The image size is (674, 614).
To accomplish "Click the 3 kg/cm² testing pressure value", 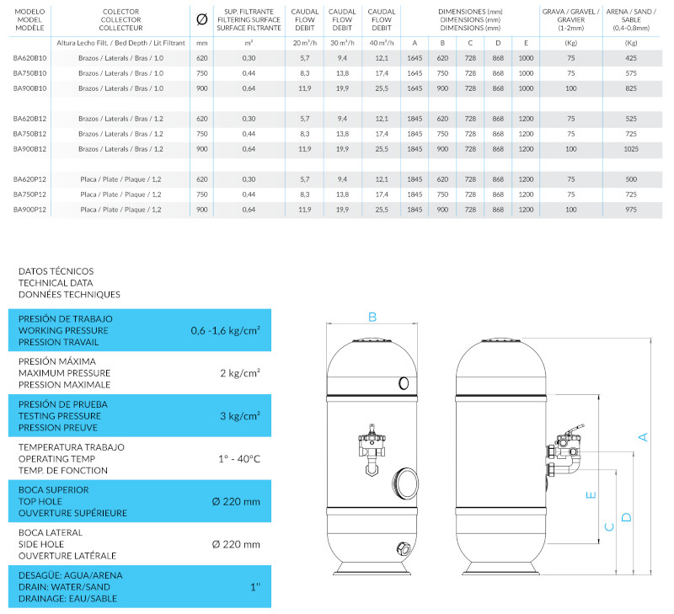I will [238, 415].
